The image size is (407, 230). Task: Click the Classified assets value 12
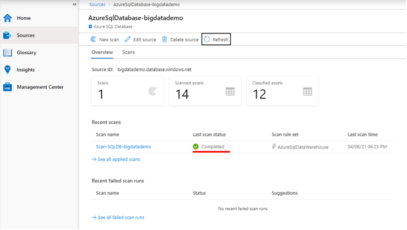[x=259, y=94]
